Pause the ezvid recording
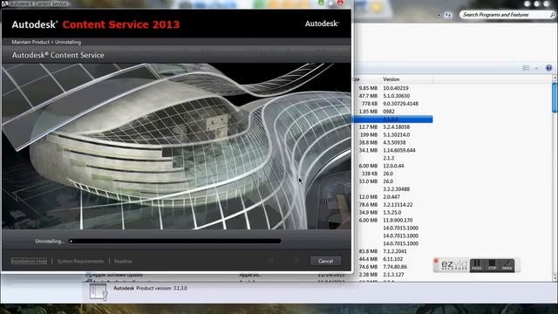 point(477,265)
